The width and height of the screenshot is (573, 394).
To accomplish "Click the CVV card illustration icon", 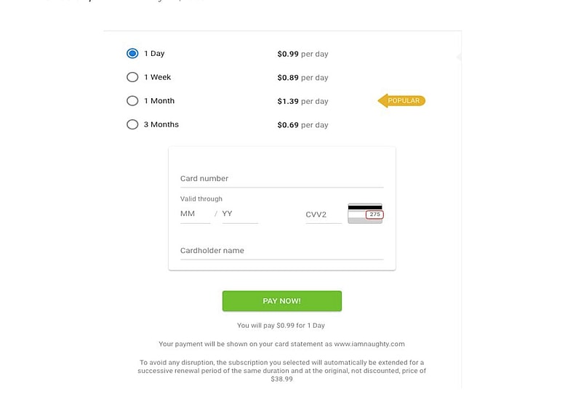I will (x=365, y=213).
